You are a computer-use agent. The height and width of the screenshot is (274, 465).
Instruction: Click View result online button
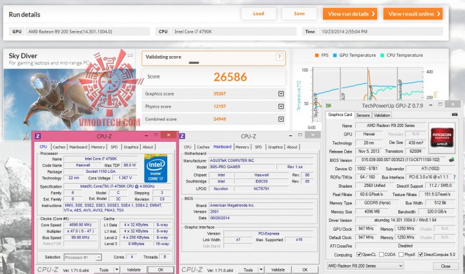[x=413, y=14]
